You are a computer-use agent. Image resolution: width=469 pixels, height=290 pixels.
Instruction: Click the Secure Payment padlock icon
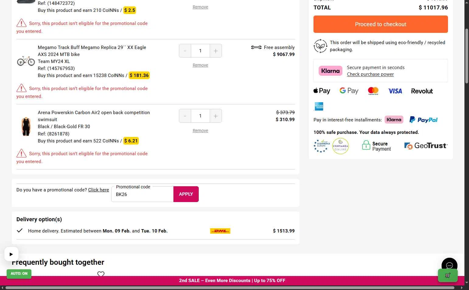pos(366,145)
